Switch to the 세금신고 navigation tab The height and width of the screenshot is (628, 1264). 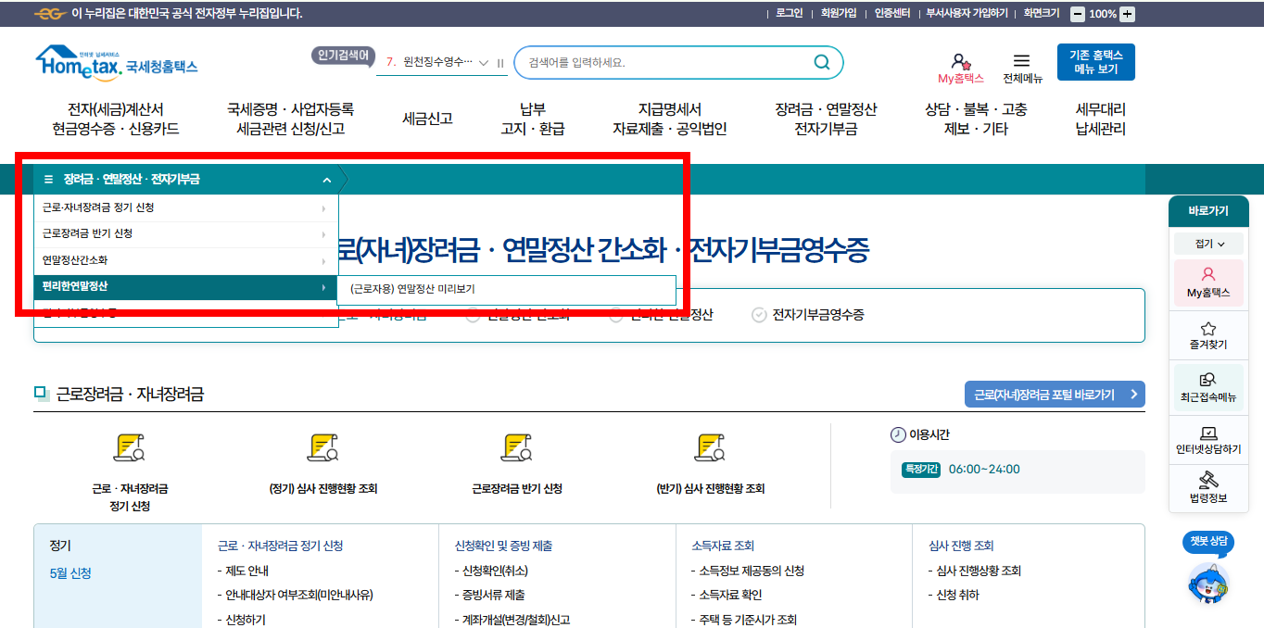click(x=426, y=119)
